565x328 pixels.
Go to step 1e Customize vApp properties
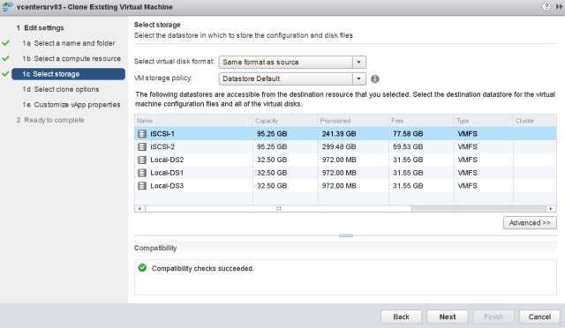tap(72, 105)
